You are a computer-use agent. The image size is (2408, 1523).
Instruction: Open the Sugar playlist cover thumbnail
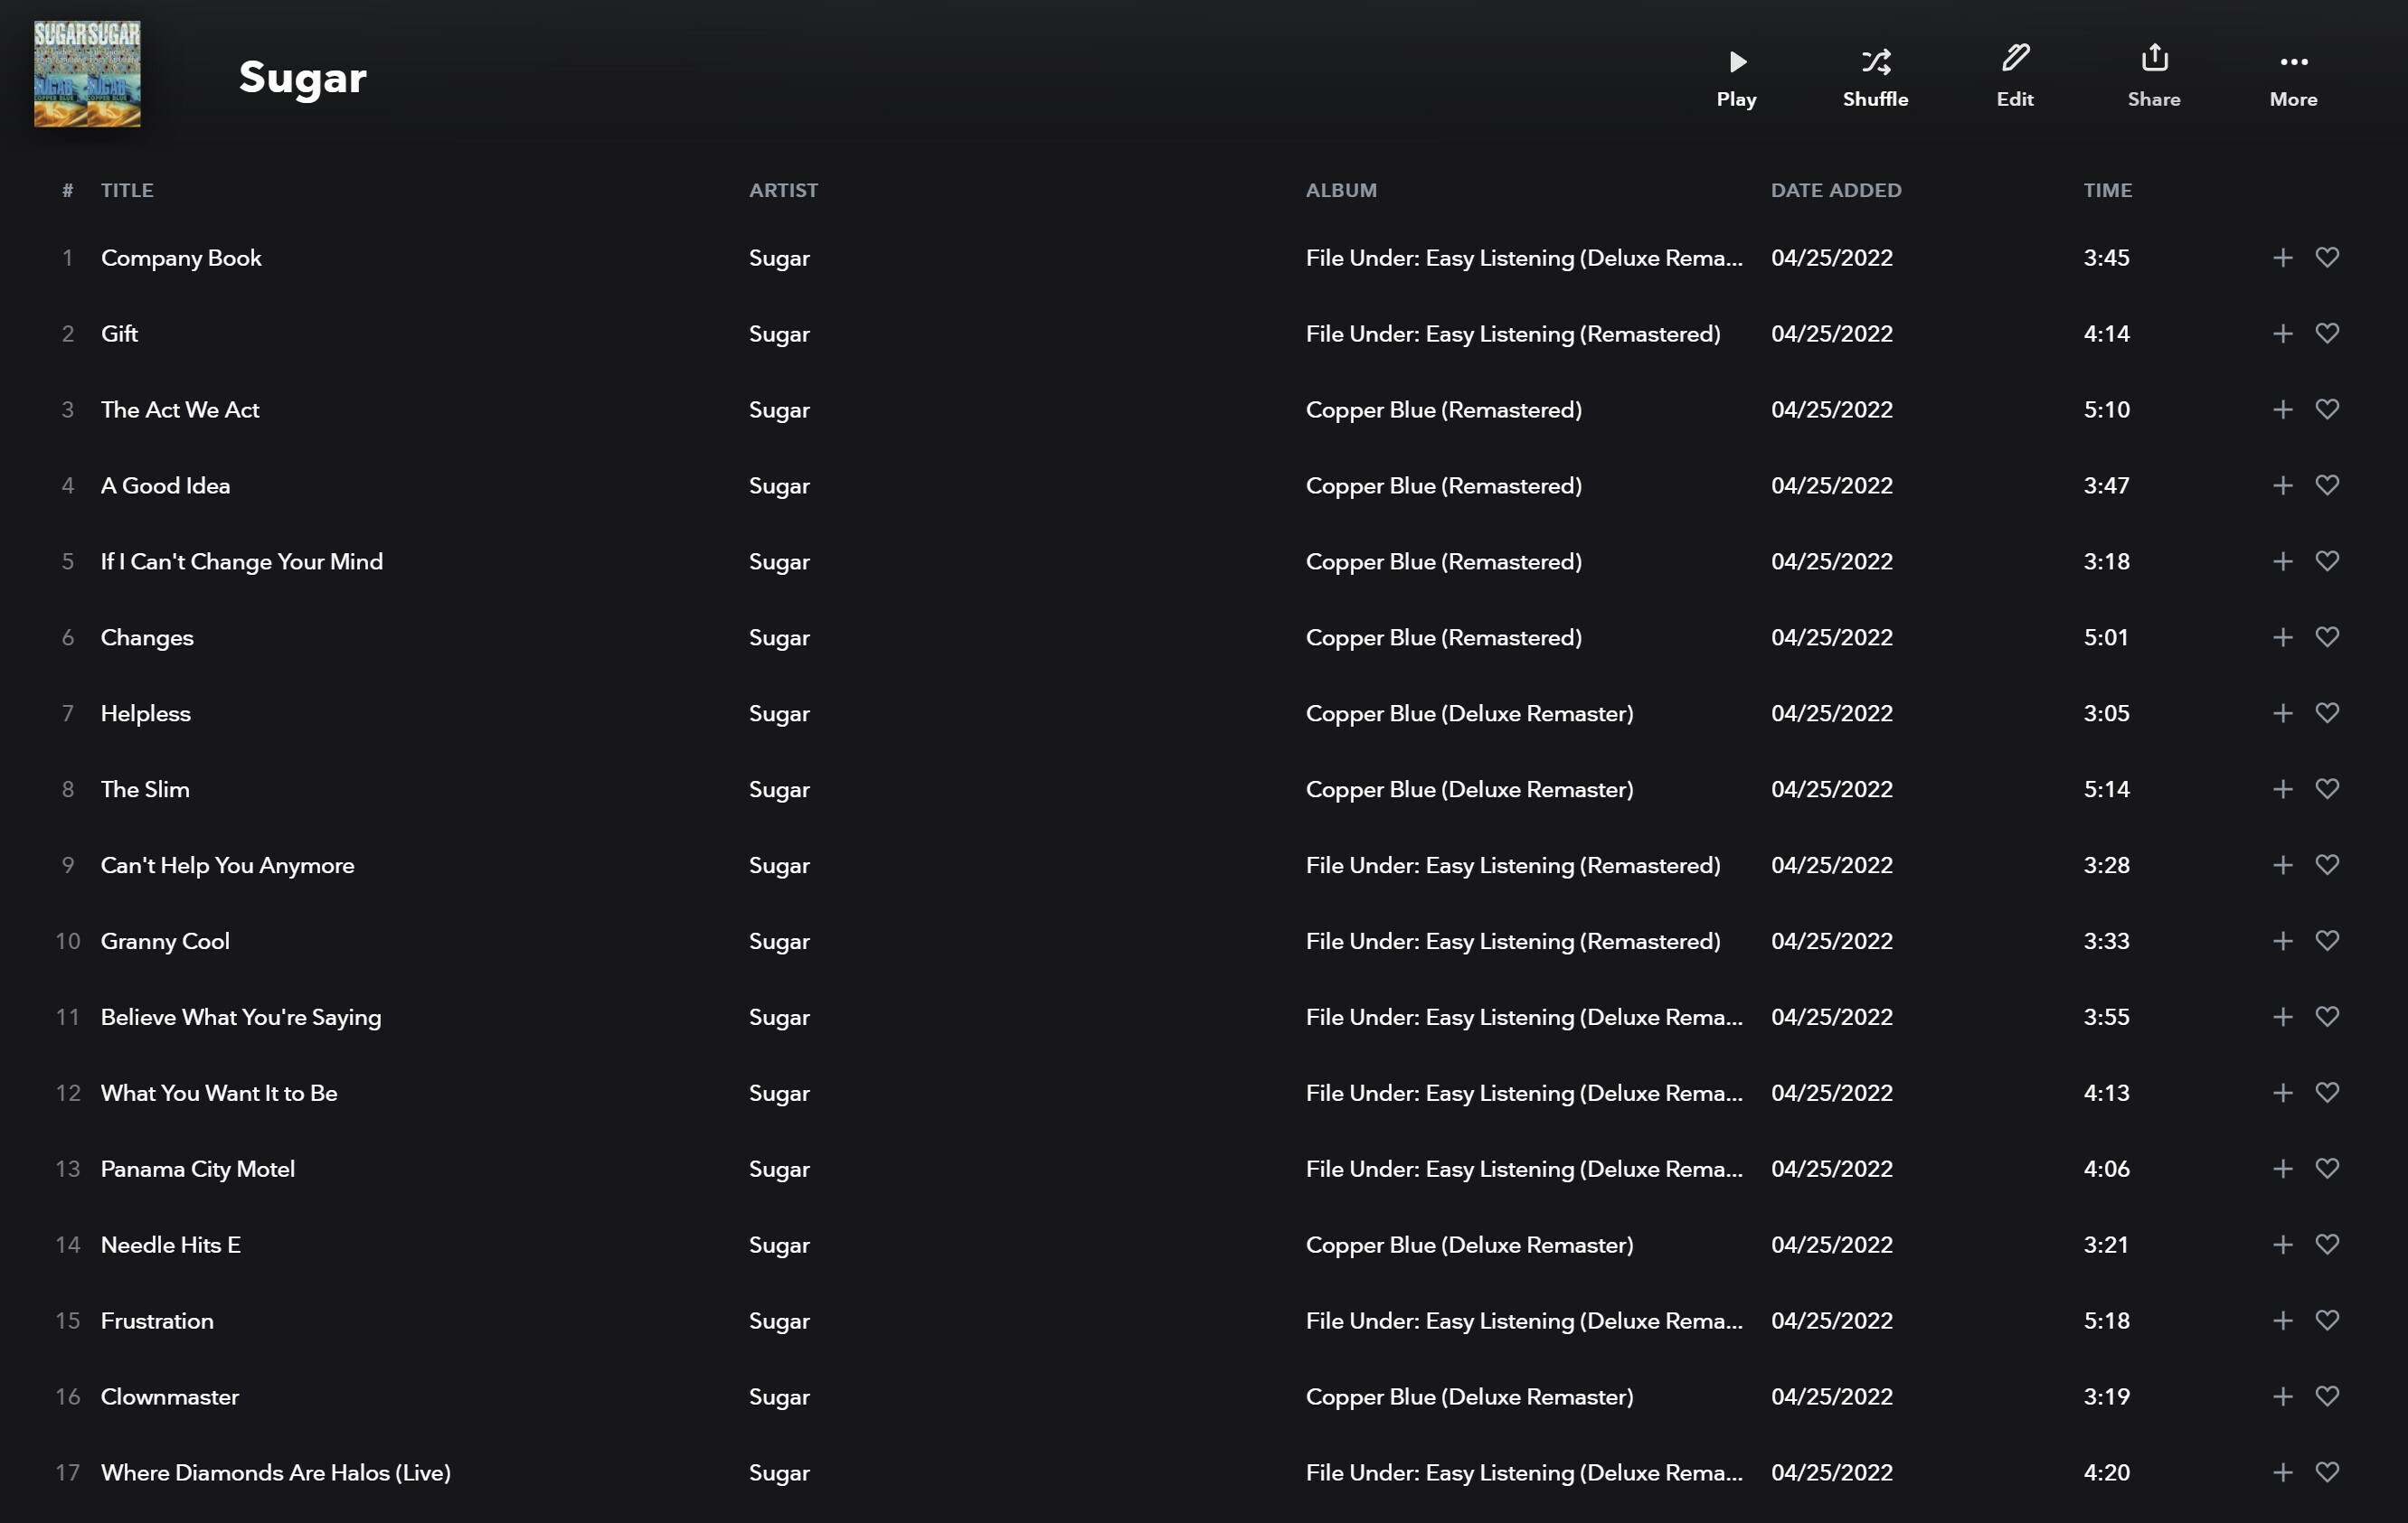point(87,74)
